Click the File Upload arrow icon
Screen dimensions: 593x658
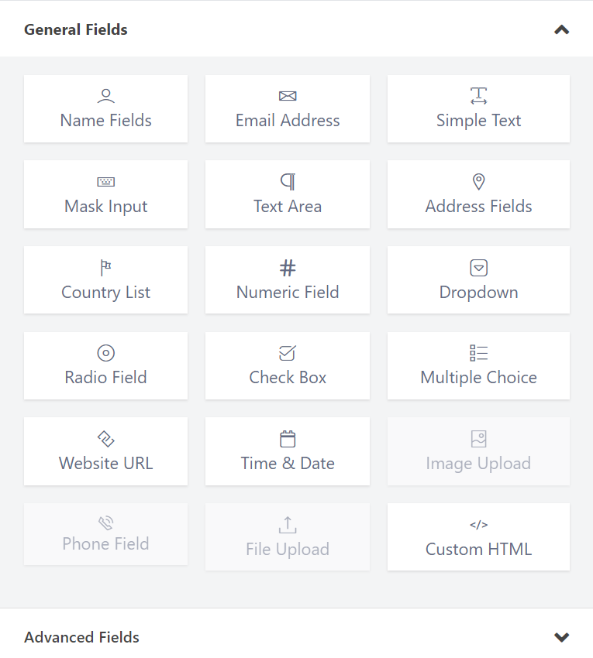288,524
